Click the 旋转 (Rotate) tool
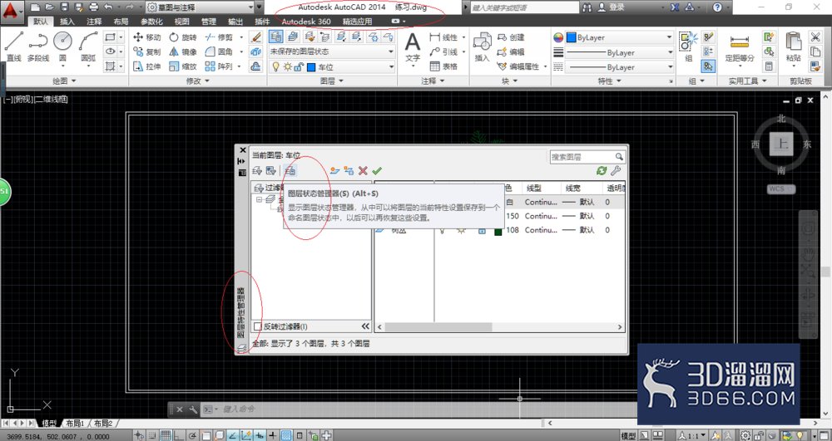The width and height of the screenshot is (832, 441). (183, 37)
